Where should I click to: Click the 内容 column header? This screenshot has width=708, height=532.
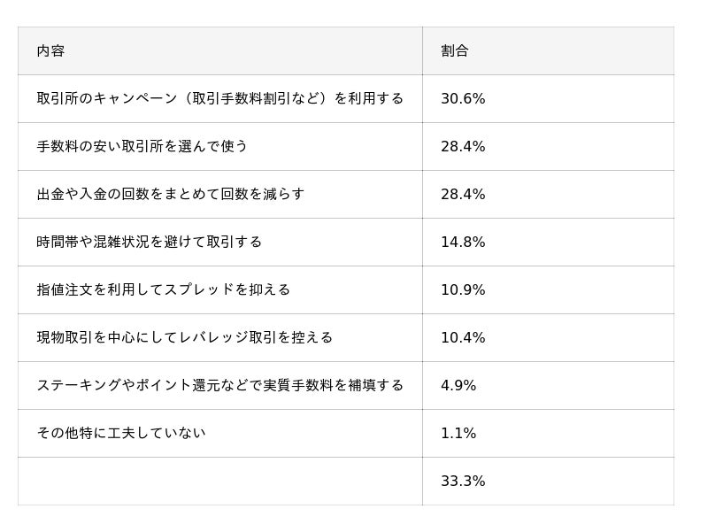50,51
